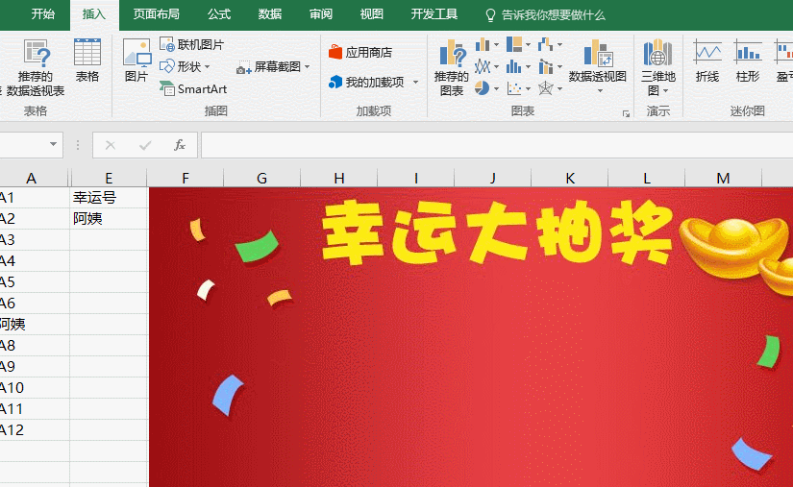Viewport: 793px width, 487px height.
Task: Select the 阿姨 cell in column E
Action: click(x=109, y=219)
